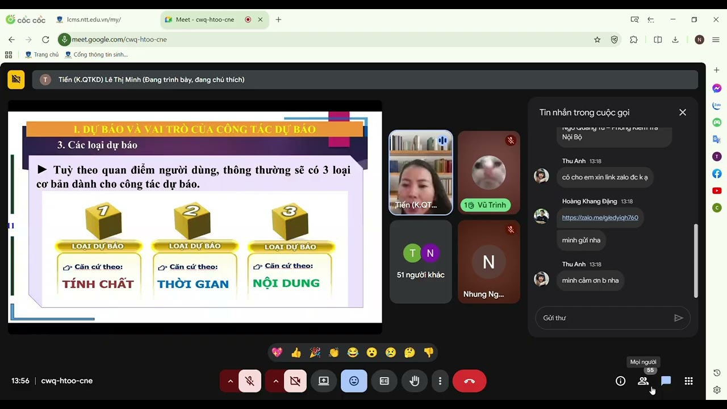Add a sidebar item with plus
The height and width of the screenshot is (409, 727).
(717, 70)
